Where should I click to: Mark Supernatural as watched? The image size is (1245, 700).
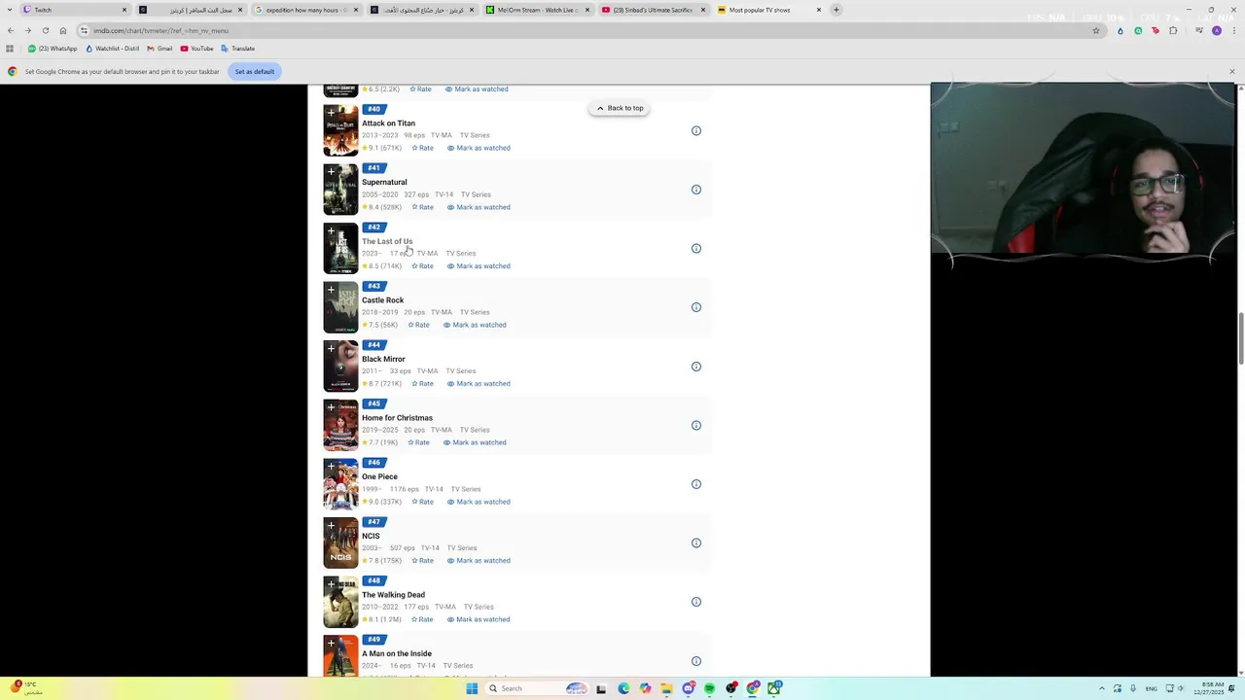point(479,207)
